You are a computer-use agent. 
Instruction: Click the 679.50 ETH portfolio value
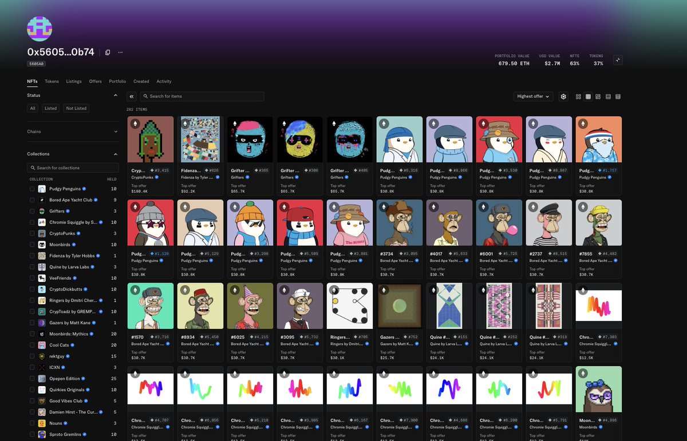point(514,63)
